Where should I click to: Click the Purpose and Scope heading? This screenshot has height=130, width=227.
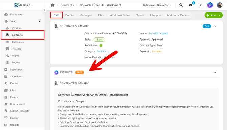click(x=71, y=101)
